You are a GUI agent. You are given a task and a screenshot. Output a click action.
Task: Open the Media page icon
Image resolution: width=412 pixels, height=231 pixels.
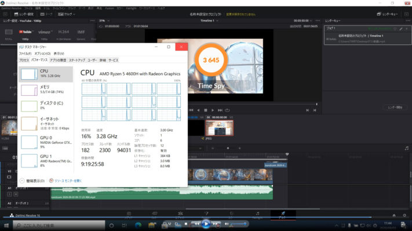click(x=129, y=214)
